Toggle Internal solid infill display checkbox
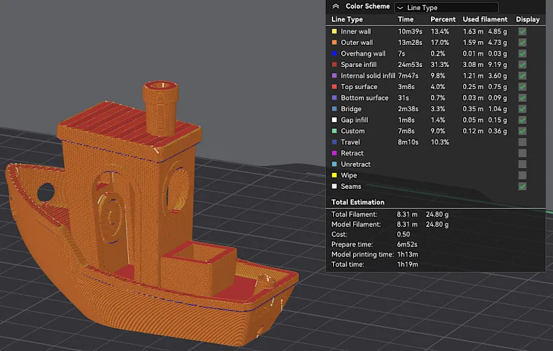Viewport: 553px width, 351px height. point(522,76)
